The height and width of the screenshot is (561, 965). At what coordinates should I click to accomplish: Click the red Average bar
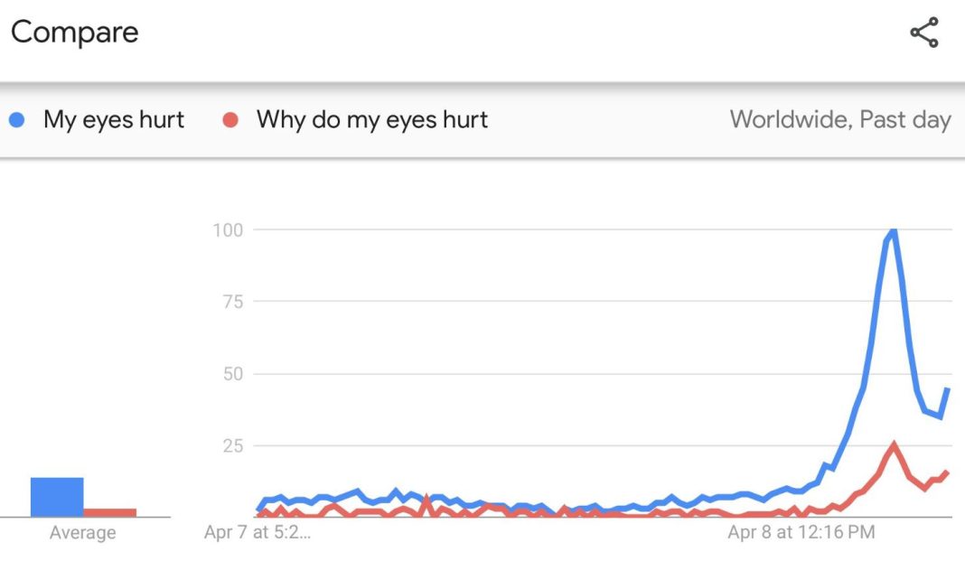(111, 512)
